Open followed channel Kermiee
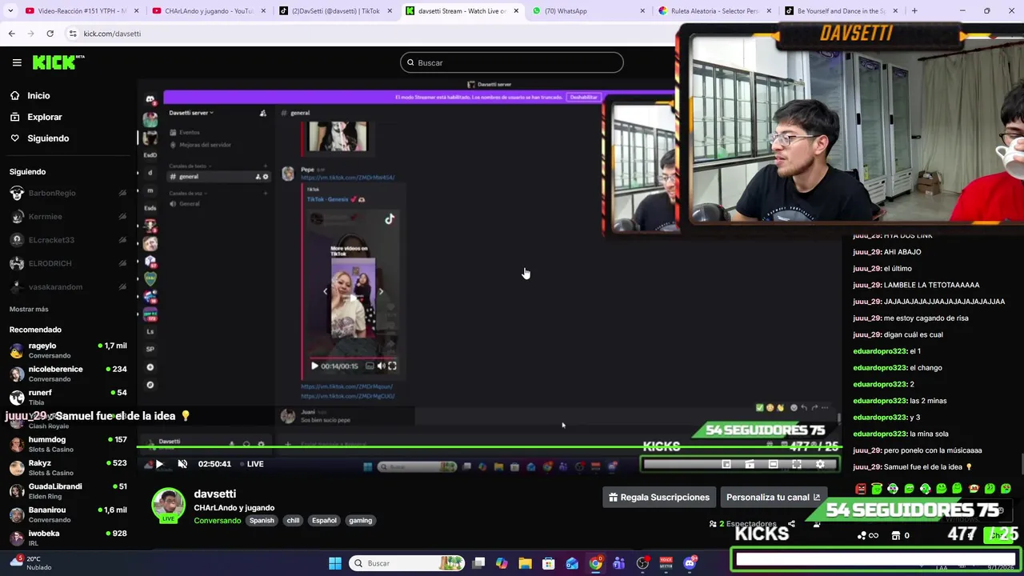Viewport: 1024px width, 576px height. 68,216
